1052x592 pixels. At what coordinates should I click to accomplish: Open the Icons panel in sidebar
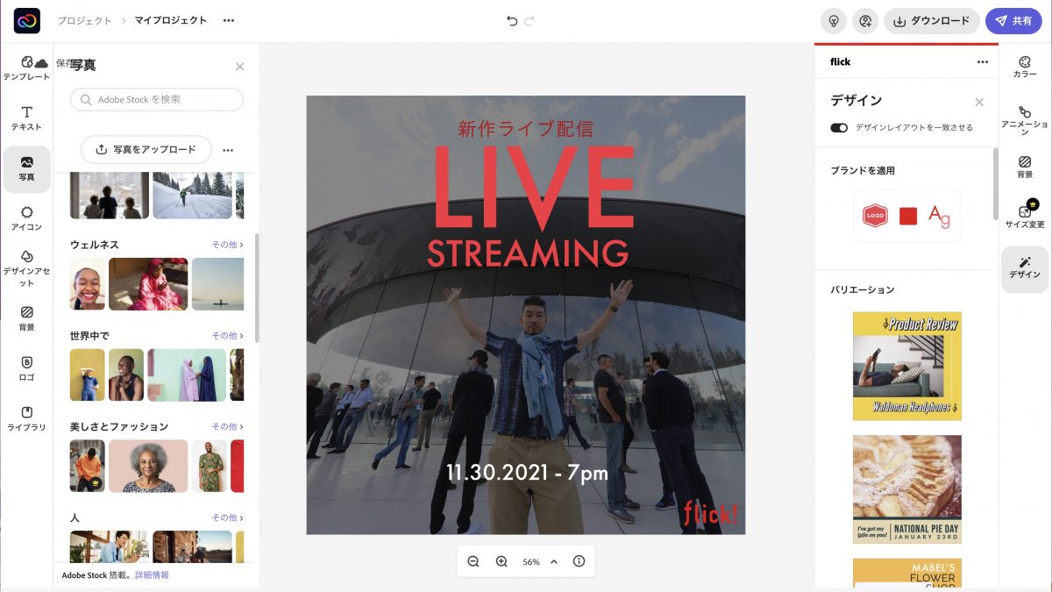[x=26, y=218]
